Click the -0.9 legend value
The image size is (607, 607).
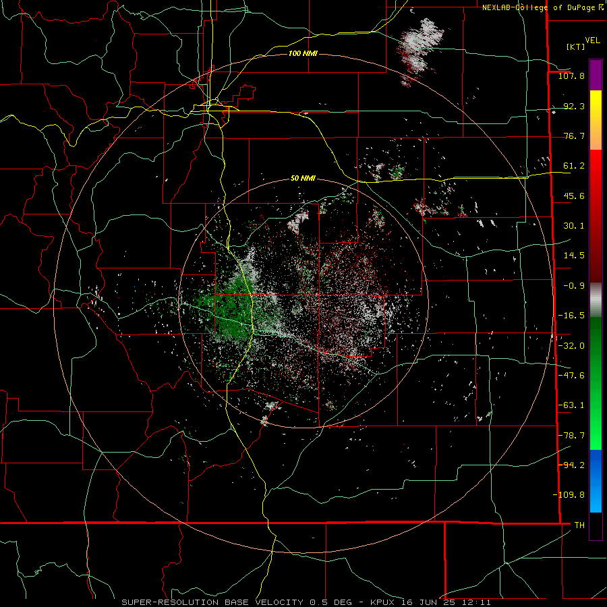(574, 286)
